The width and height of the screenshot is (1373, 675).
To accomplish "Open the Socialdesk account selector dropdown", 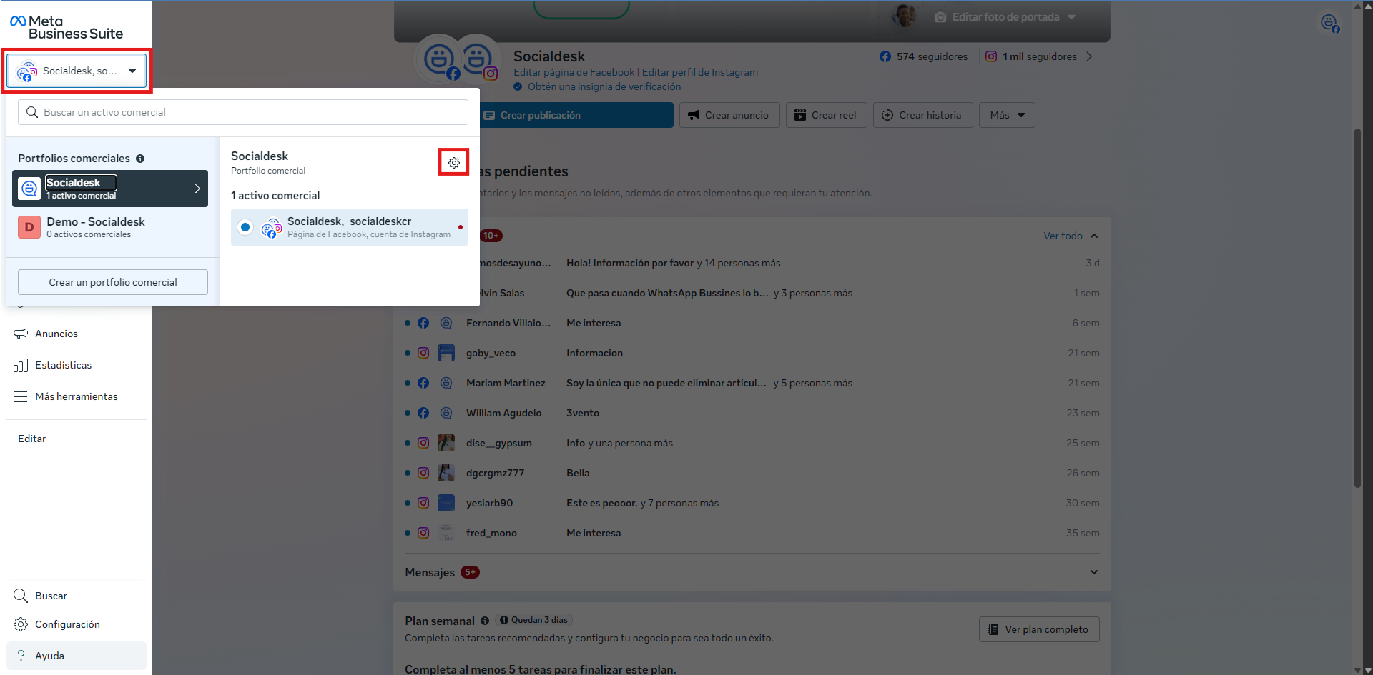I will click(77, 71).
